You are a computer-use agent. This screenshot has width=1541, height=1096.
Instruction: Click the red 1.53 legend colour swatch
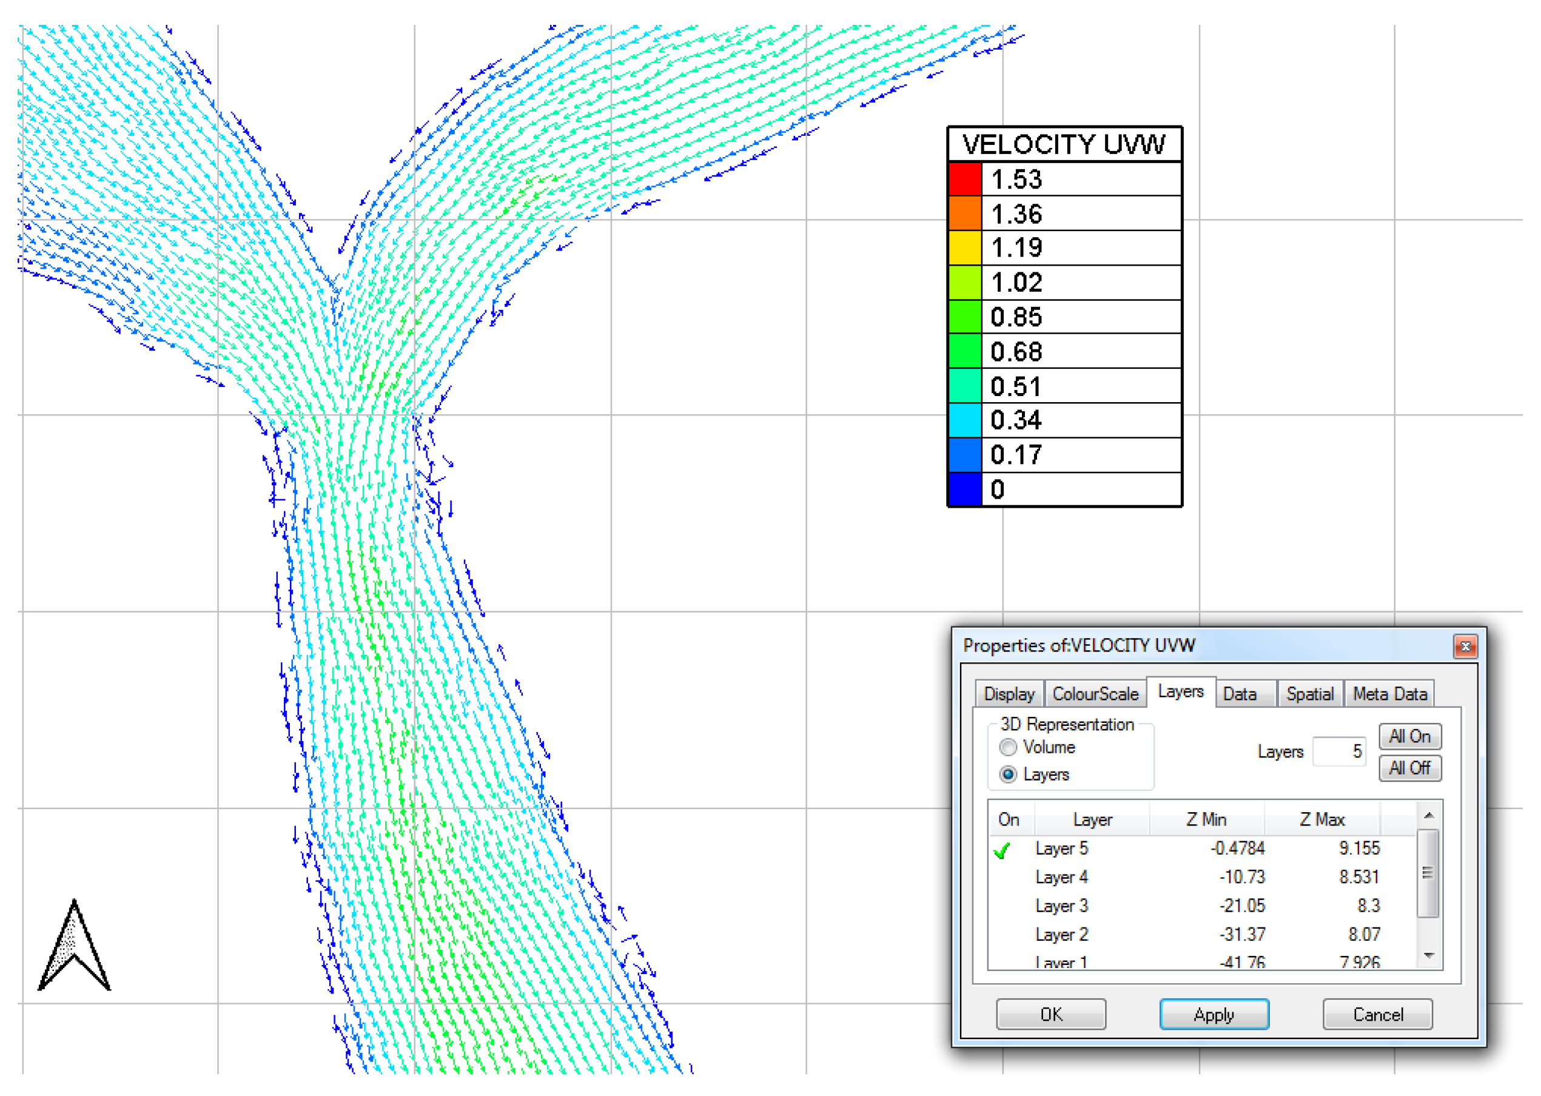click(965, 180)
